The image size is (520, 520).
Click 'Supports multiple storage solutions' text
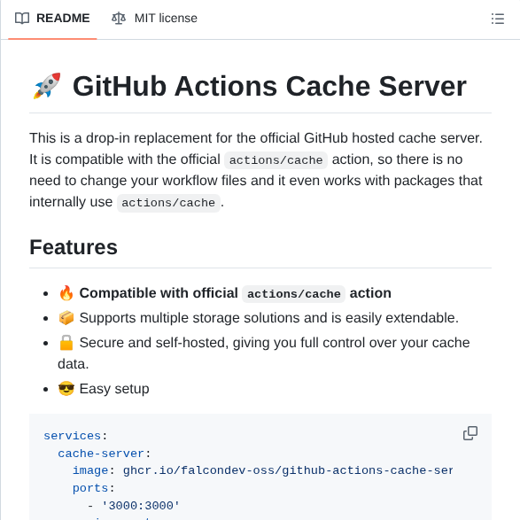coord(269,318)
